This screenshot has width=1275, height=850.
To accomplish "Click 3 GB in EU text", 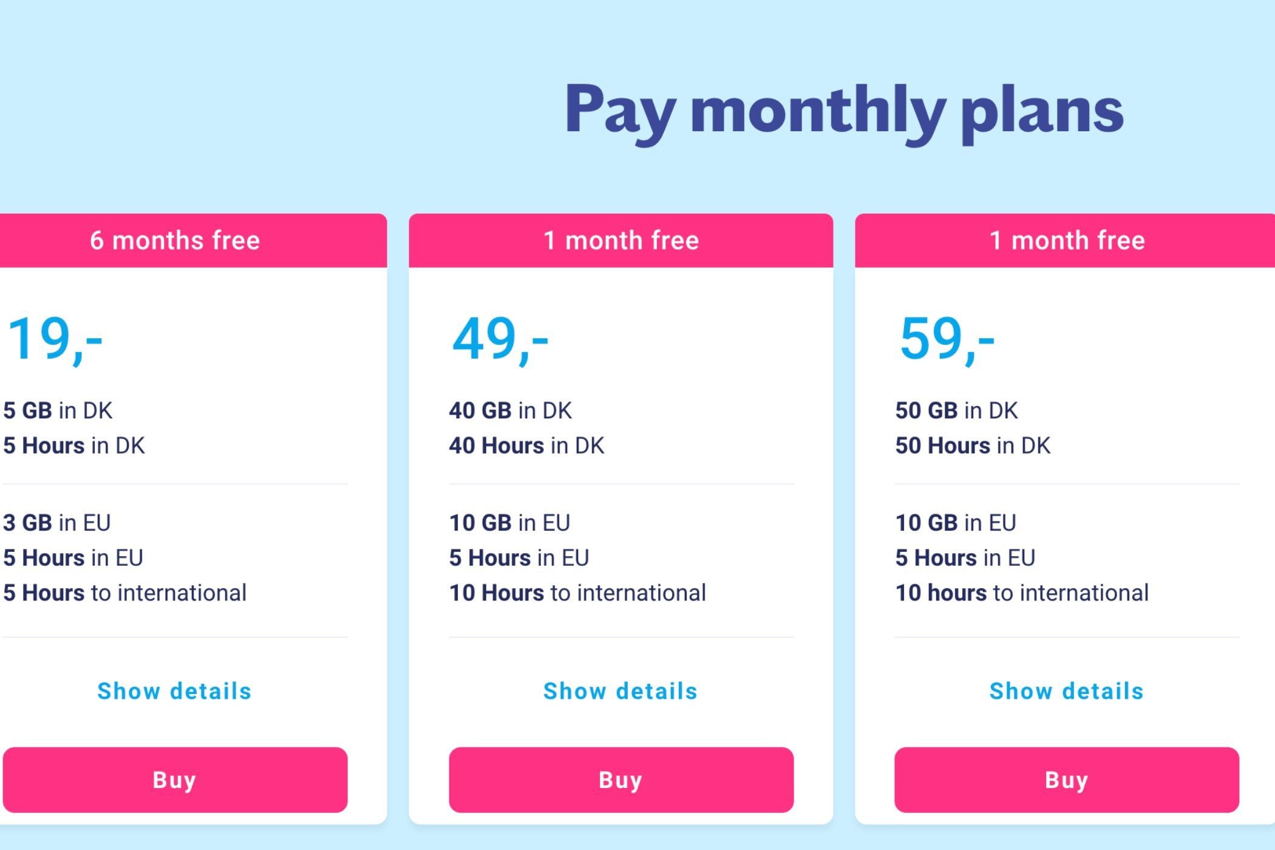I will (56, 523).
